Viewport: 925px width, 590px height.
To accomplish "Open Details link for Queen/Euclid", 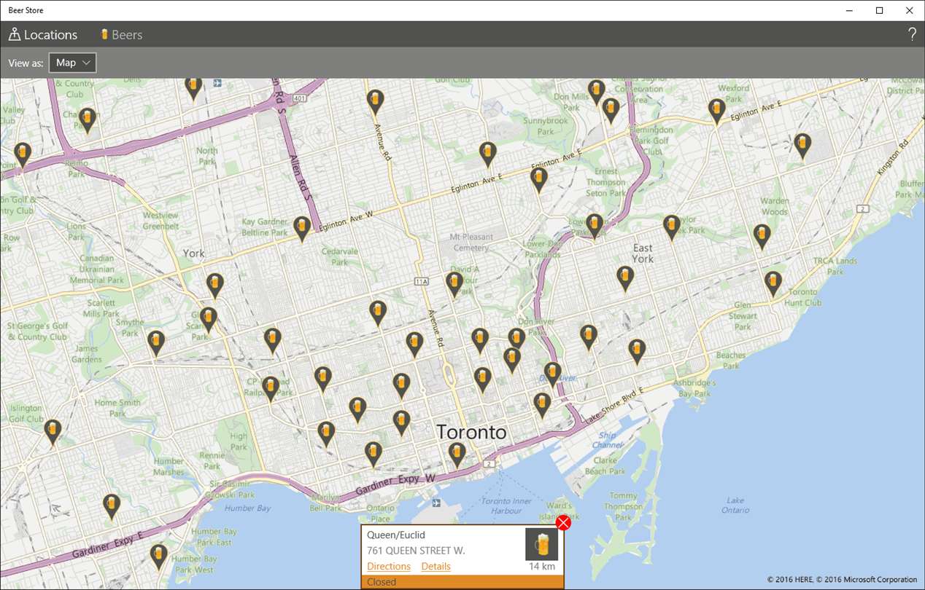I will tap(436, 566).
